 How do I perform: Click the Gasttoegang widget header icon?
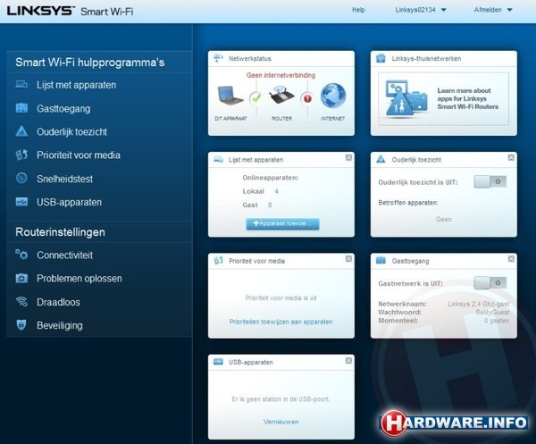[381, 261]
